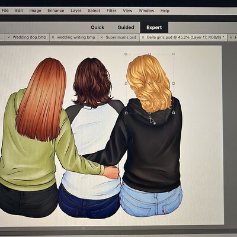Image resolution: width=237 pixels, height=237 pixels.
Task: Select the Expert mode tab
Action: [x=154, y=27]
